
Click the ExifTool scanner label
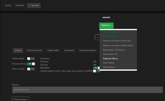tap(44, 65)
